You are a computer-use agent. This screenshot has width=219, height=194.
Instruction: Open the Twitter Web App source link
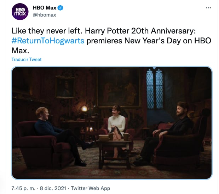click(x=91, y=188)
